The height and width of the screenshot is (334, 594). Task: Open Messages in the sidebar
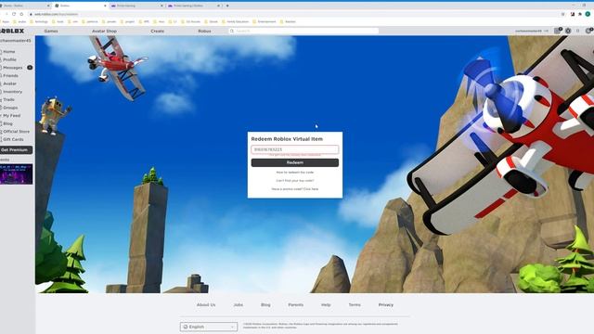click(x=12, y=68)
